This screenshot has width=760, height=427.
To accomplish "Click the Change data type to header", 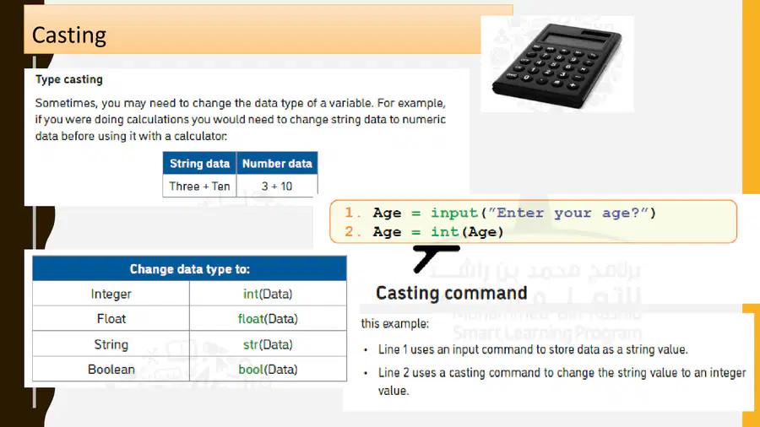I will coord(189,269).
